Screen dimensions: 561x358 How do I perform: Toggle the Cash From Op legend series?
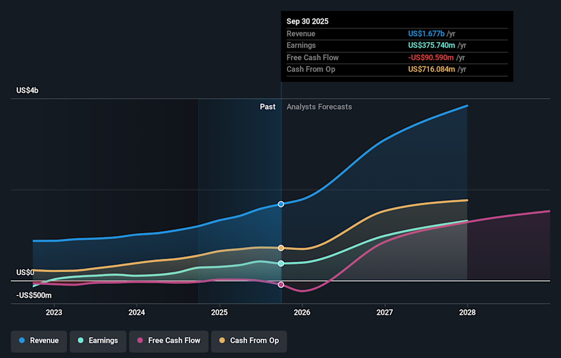pos(249,341)
